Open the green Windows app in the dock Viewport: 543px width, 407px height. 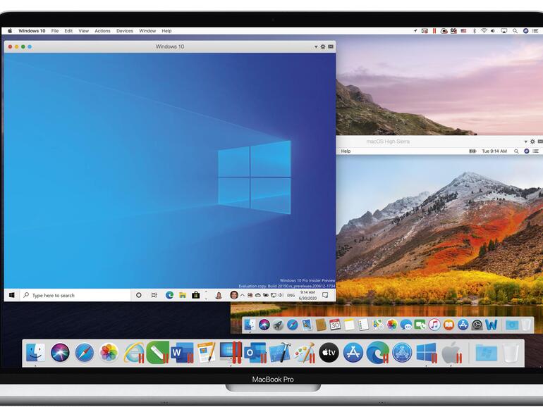coord(157,353)
